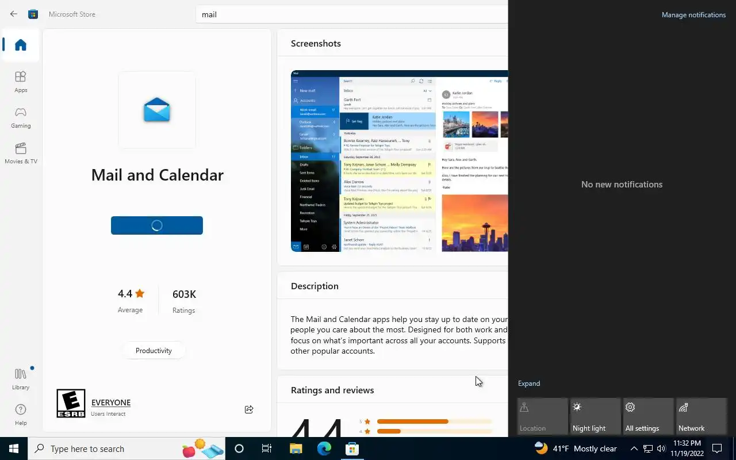The width and height of the screenshot is (736, 460).
Task: Open the Home section in Store sidebar
Action: click(x=21, y=45)
